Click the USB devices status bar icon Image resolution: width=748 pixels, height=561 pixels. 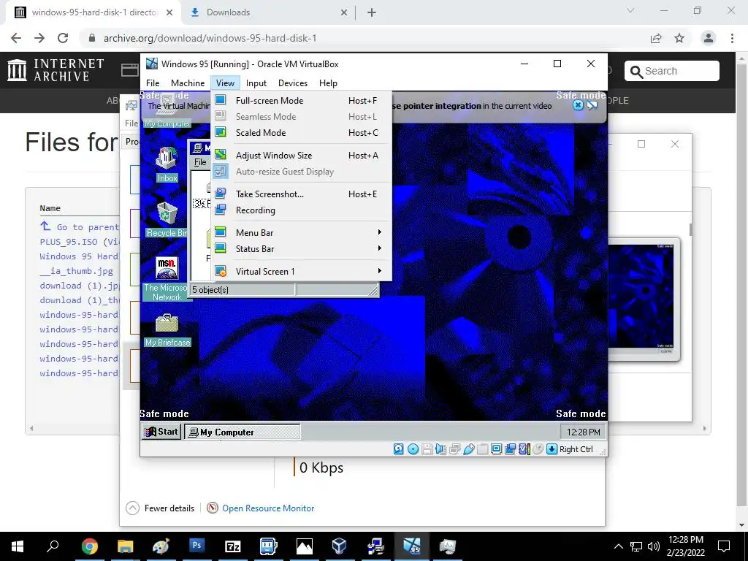(x=468, y=449)
